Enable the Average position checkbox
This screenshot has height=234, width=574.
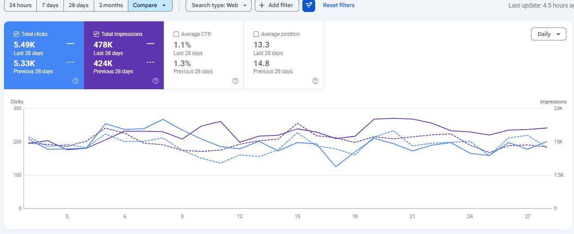pos(256,34)
